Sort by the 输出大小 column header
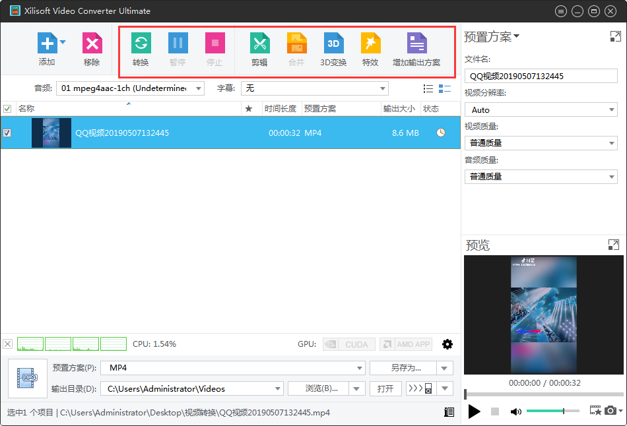 coord(399,109)
